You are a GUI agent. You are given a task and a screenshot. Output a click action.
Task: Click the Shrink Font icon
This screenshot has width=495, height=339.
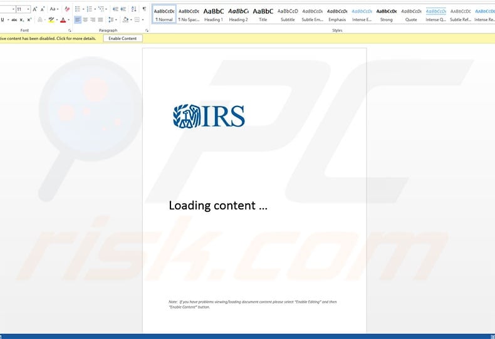[x=43, y=9]
